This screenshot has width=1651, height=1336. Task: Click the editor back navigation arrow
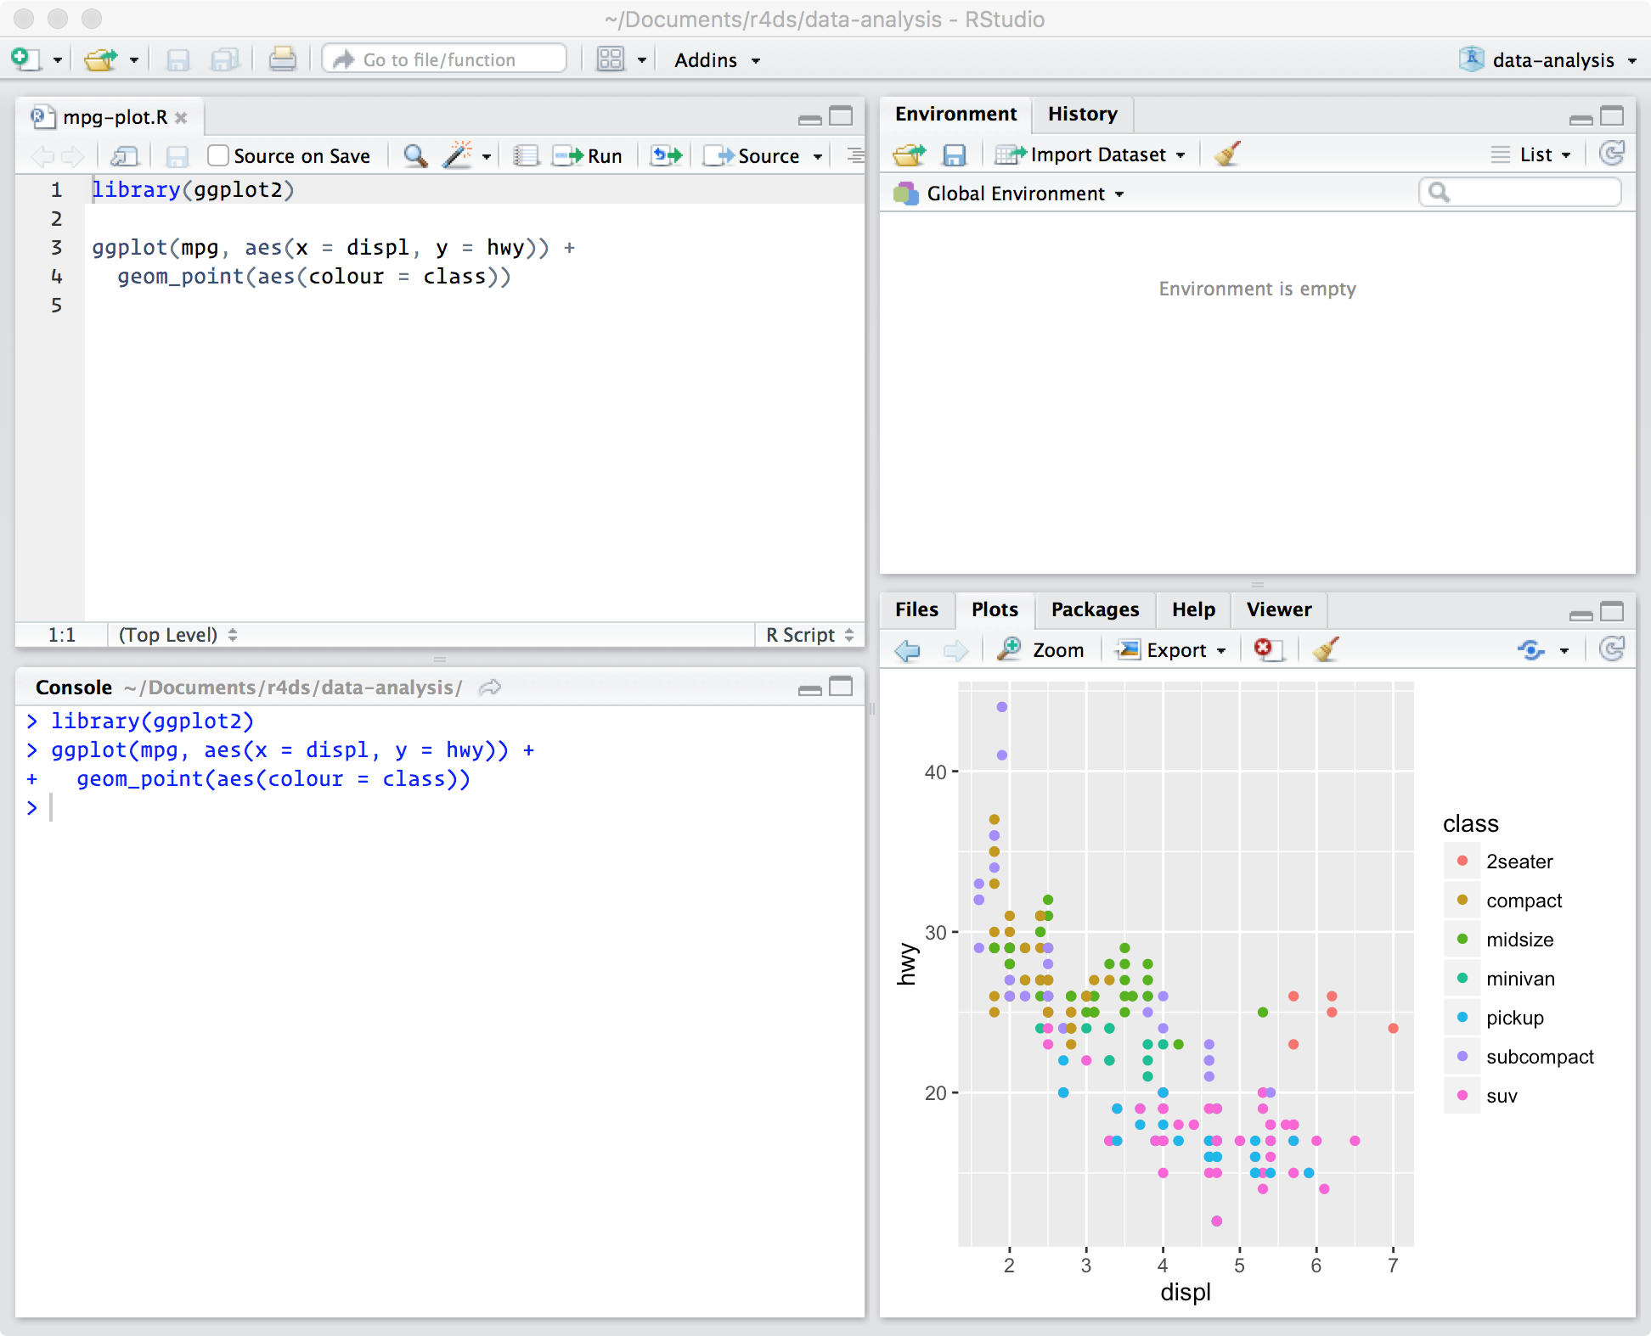coord(42,156)
